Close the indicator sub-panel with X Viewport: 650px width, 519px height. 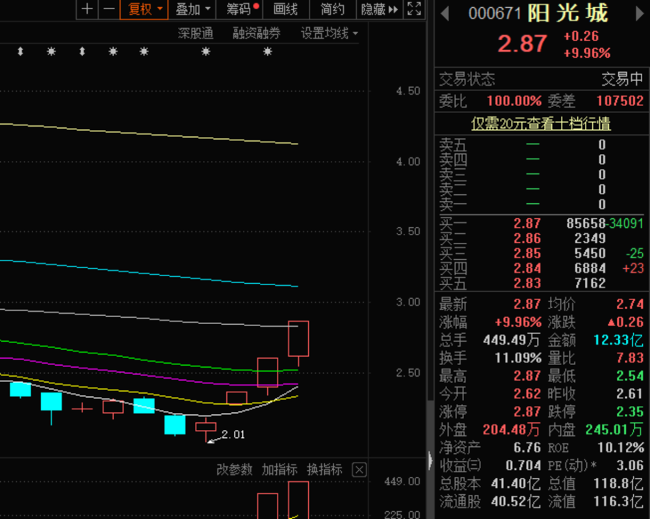359,470
